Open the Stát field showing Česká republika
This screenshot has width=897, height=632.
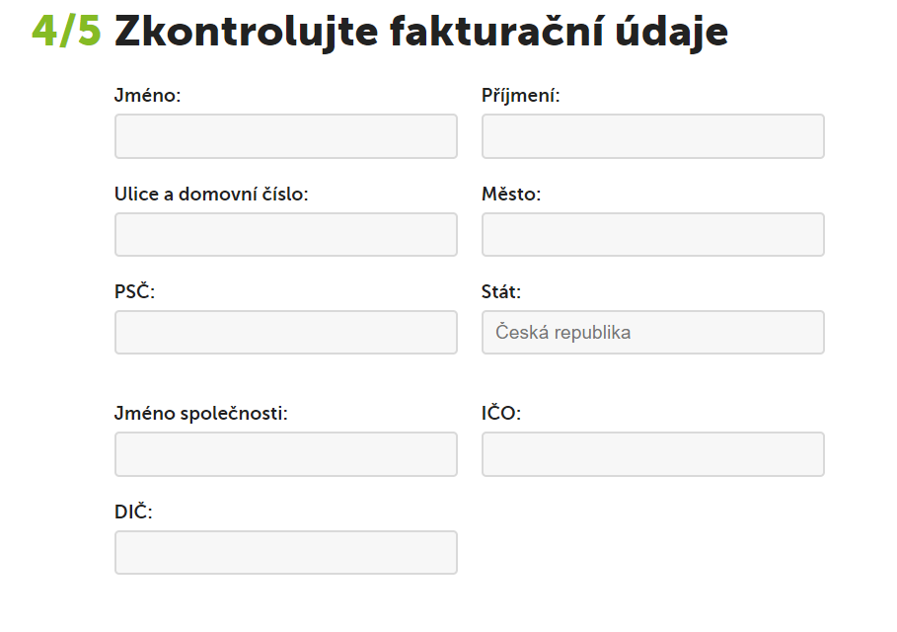[652, 332]
